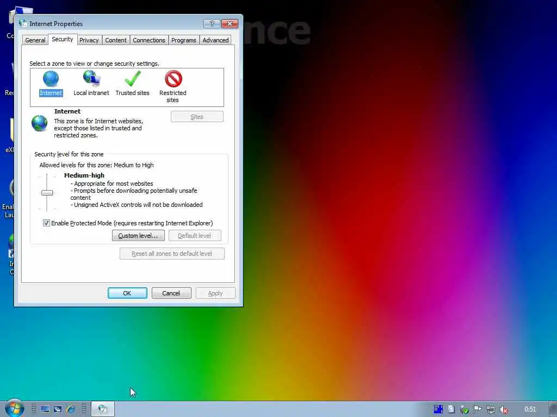Click the security level slider handle
Viewport: 557px width, 417px height.
pos(47,193)
